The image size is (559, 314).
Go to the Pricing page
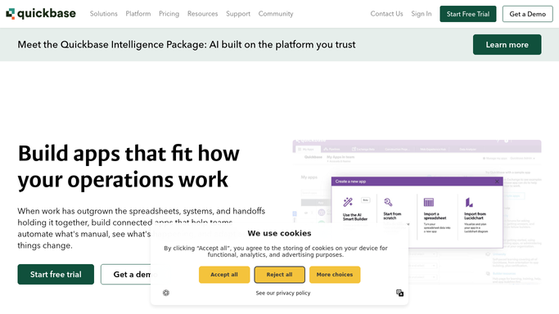pyautogui.click(x=169, y=14)
